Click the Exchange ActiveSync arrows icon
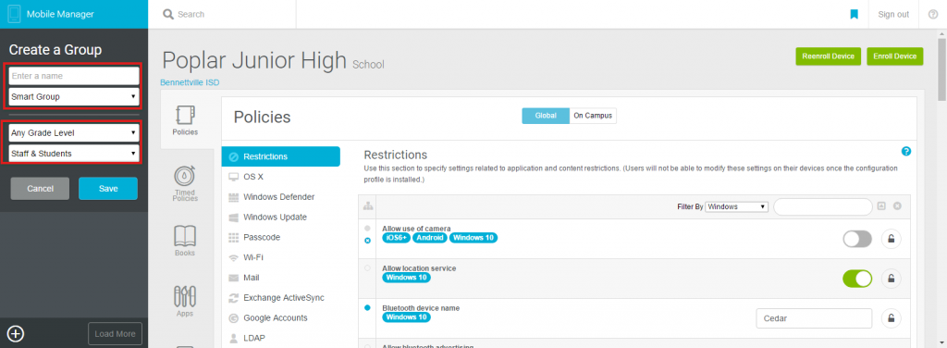 [x=234, y=298]
